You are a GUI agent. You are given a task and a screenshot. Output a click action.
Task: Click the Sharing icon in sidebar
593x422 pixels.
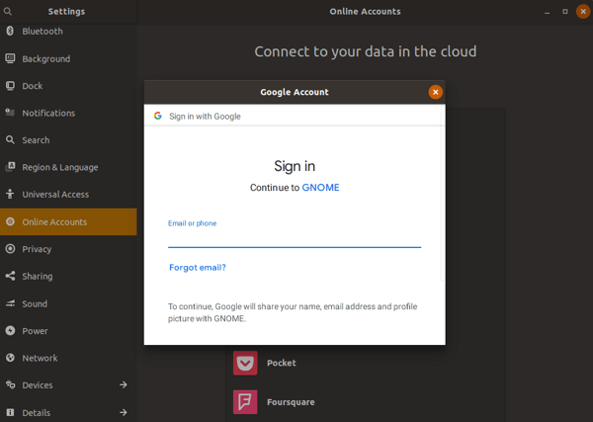point(10,276)
